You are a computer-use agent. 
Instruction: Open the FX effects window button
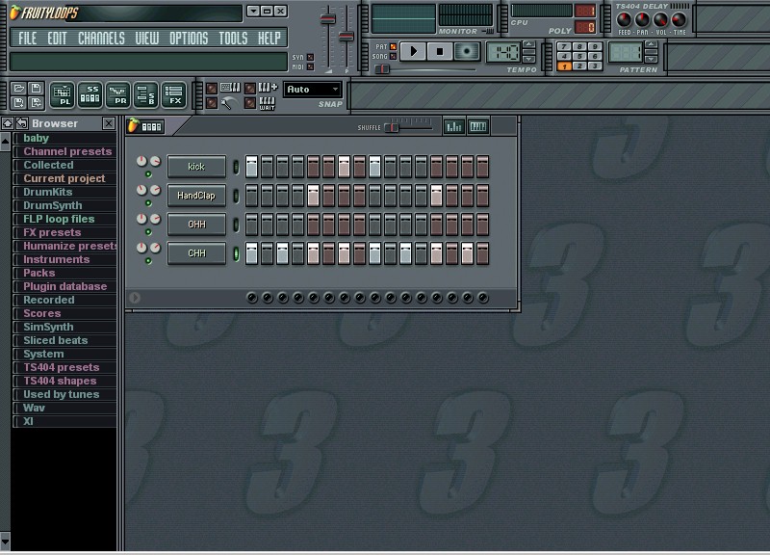click(174, 94)
